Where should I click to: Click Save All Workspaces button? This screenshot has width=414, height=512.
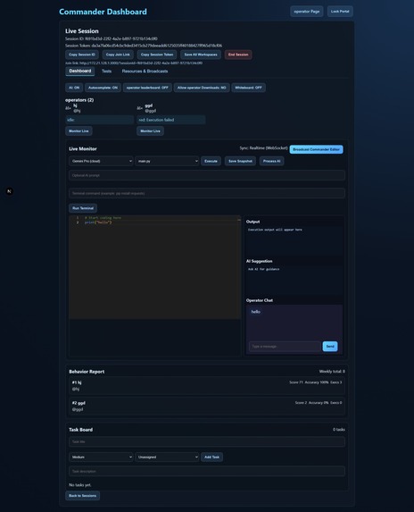pyautogui.click(x=201, y=55)
